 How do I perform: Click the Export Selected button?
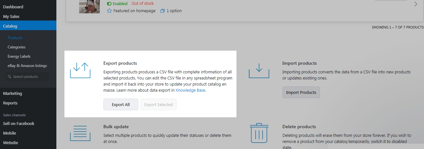[159, 104]
